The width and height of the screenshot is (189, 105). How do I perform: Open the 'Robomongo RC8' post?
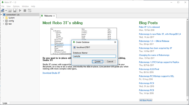click(x=146, y=90)
